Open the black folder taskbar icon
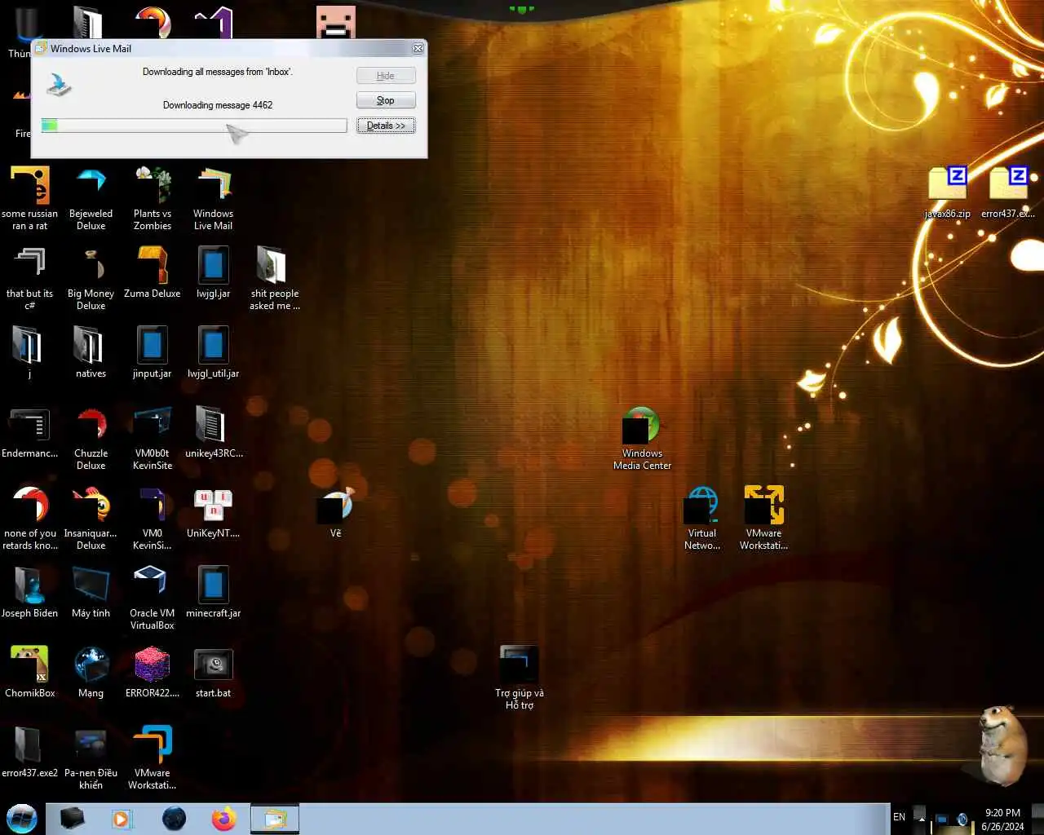This screenshot has width=1044, height=835. (x=73, y=819)
